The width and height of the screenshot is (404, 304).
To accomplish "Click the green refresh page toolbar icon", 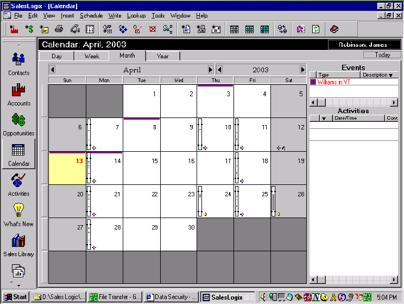I will click(316, 29).
